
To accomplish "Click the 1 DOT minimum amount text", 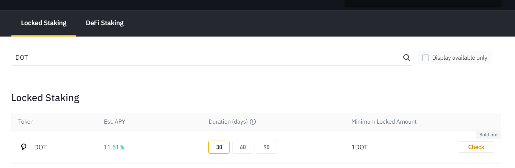I will pos(360,147).
